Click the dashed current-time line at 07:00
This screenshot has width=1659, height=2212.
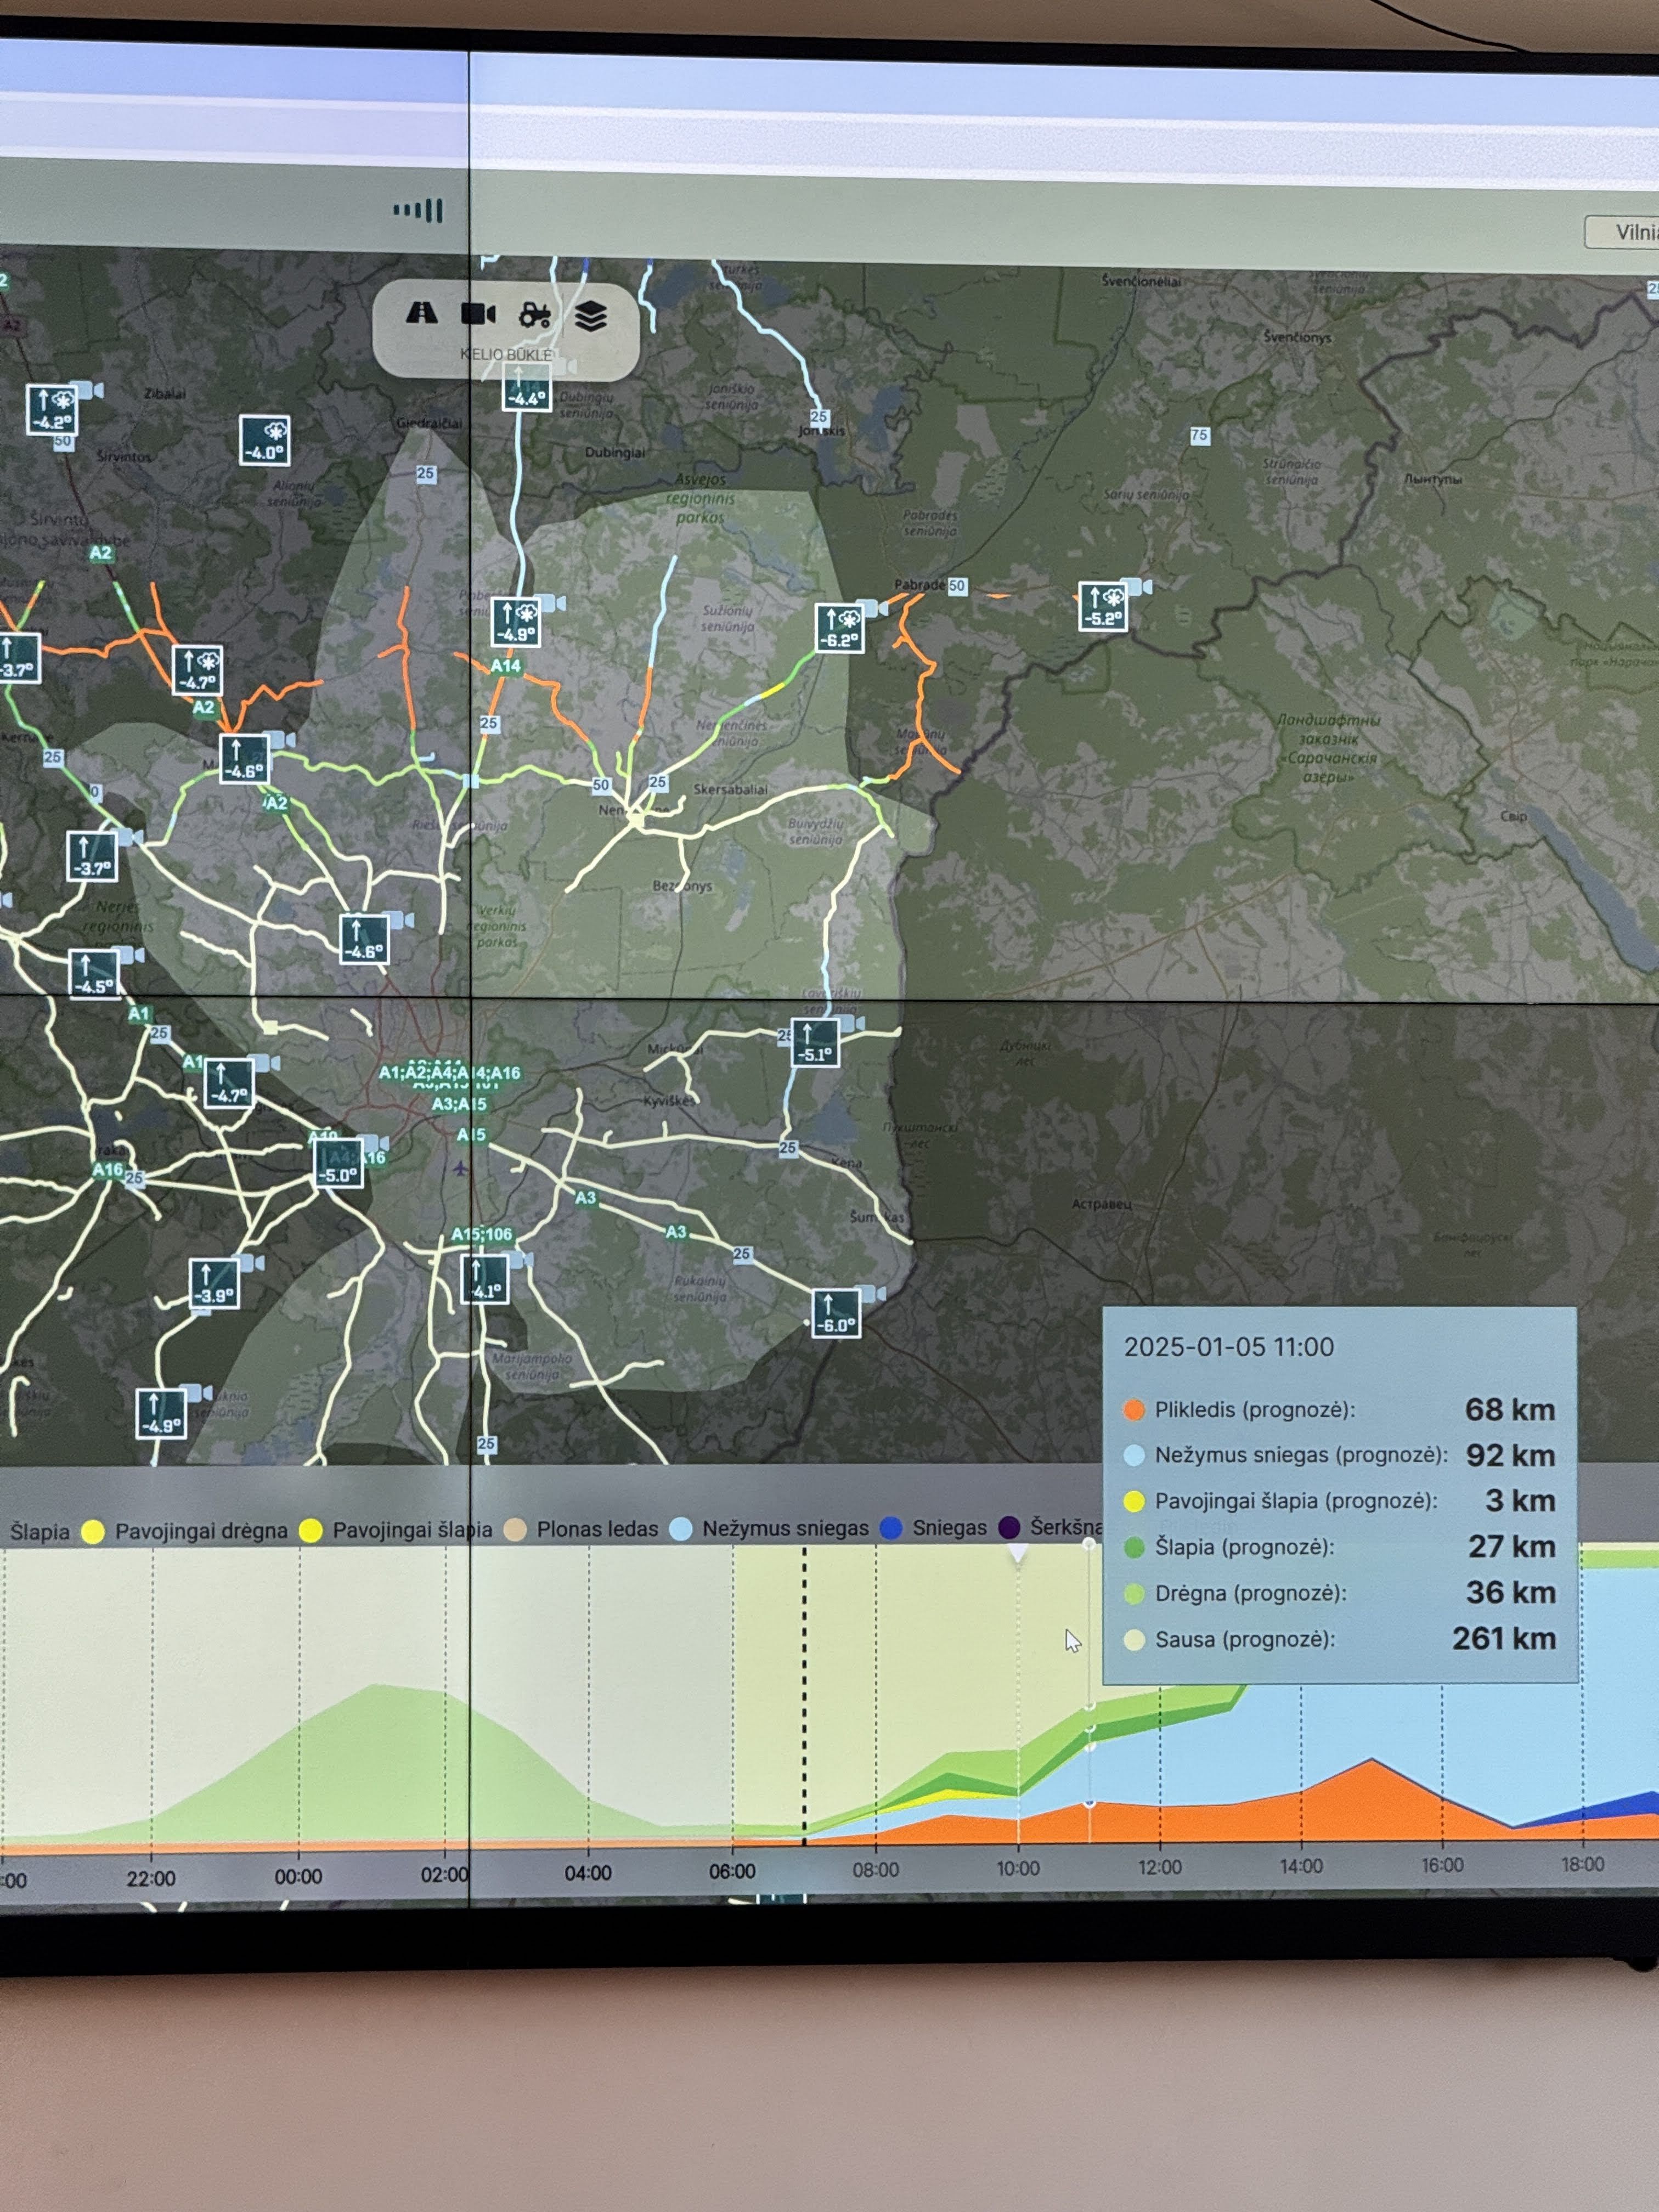(x=804, y=1700)
